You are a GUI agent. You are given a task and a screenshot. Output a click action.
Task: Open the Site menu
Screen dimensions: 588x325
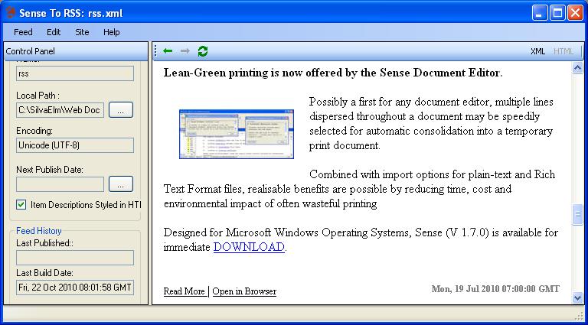click(82, 32)
